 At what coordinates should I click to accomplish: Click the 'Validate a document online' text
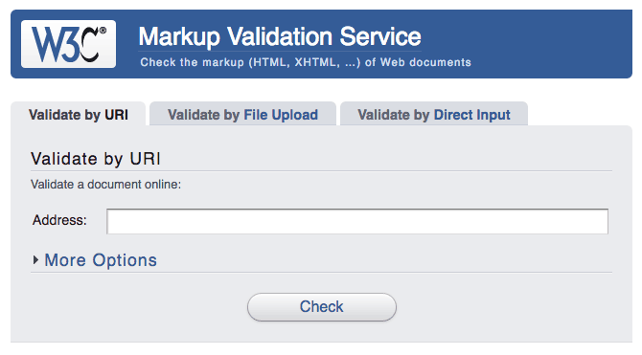[x=105, y=185]
